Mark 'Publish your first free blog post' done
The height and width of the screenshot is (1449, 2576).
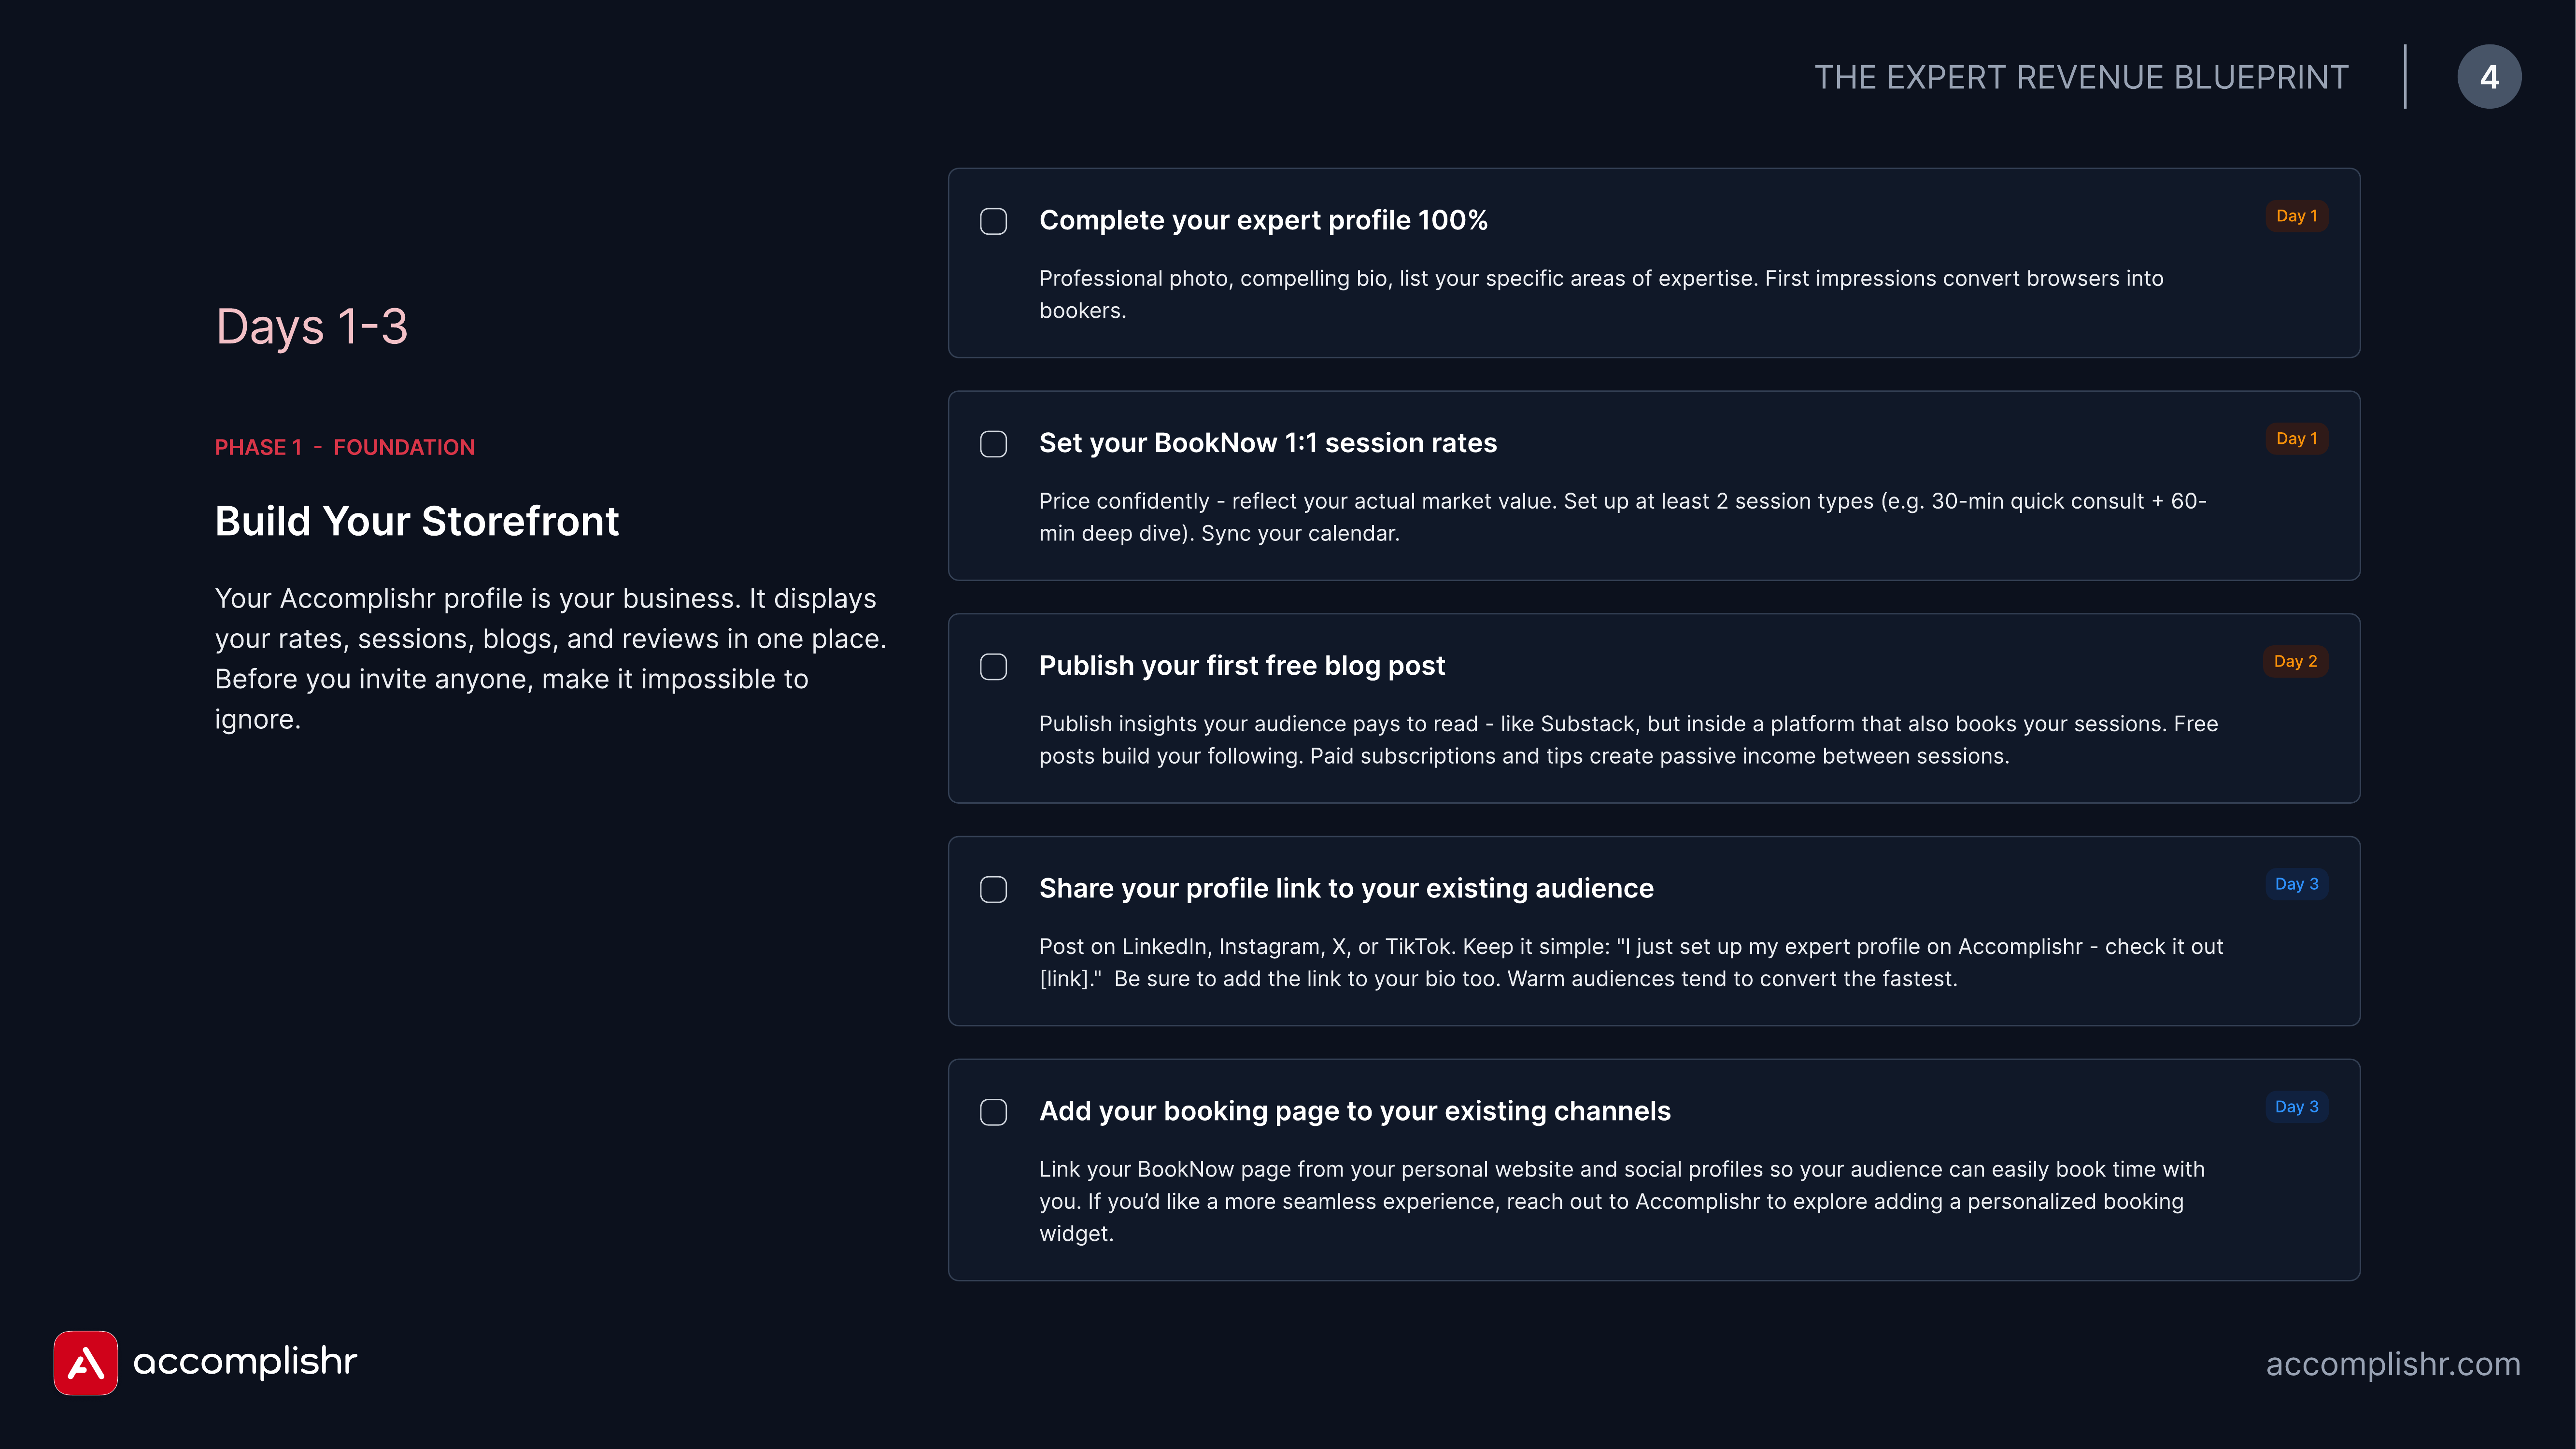point(993,667)
